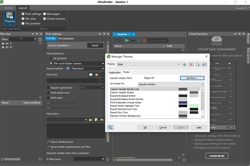Pin the Cloud Services panel
The width and height of the screenshot is (250, 166).
[239, 34]
